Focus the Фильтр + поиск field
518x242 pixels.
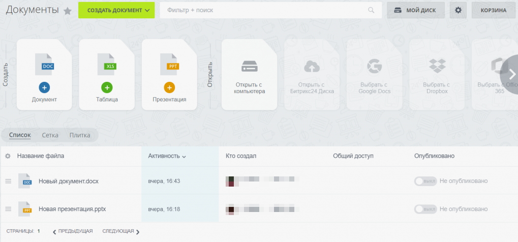point(271,10)
